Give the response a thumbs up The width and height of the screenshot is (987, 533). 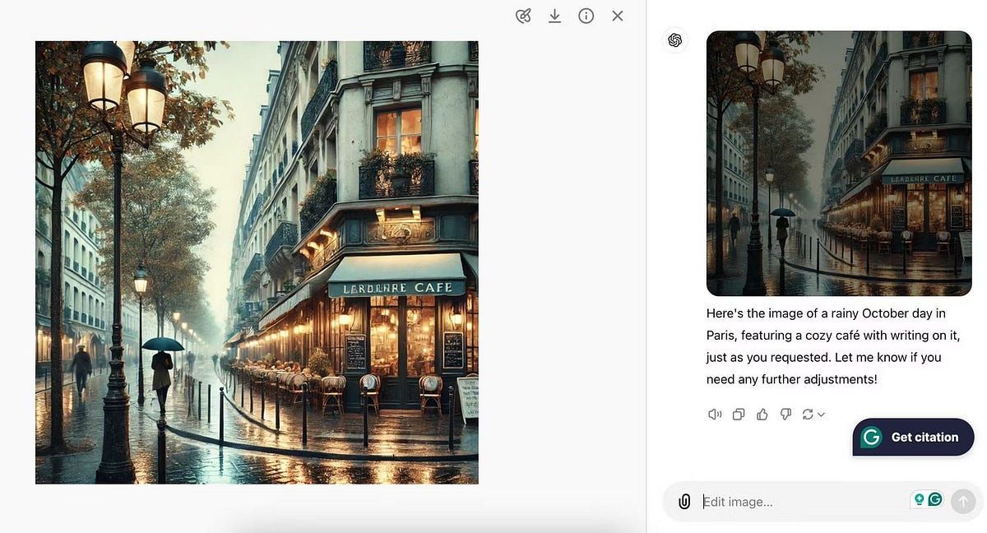(762, 415)
